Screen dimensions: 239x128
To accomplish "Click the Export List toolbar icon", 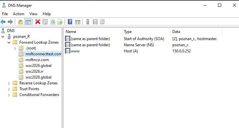I will [x=60, y=22].
